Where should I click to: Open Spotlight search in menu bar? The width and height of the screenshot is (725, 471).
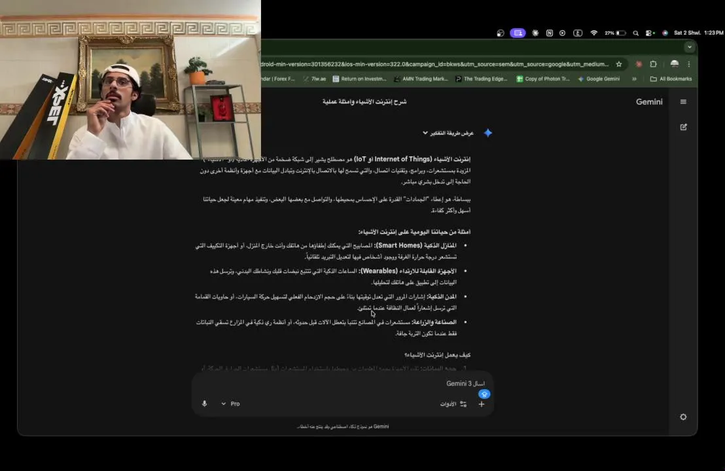[636, 33]
